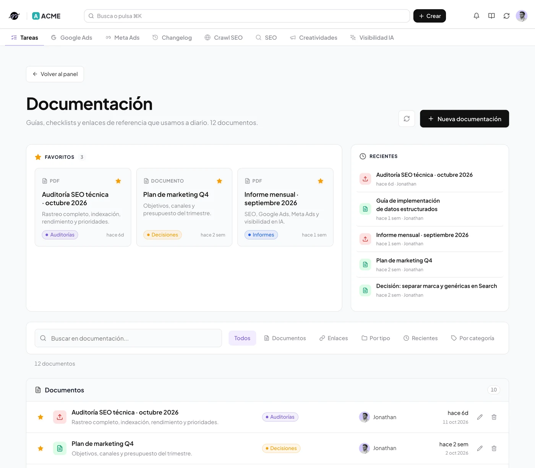Create a Nueva documentación
This screenshot has width=535, height=468.
click(x=464, y=119)
